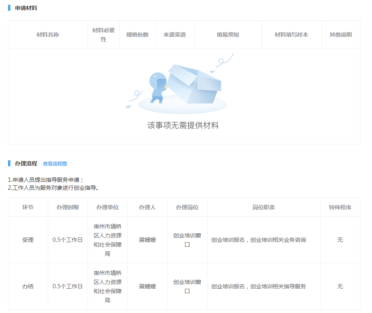The height and width of the screenshot is (313, 372).
Task: Click the 特殊程序 column header
Action: [340, 207]
